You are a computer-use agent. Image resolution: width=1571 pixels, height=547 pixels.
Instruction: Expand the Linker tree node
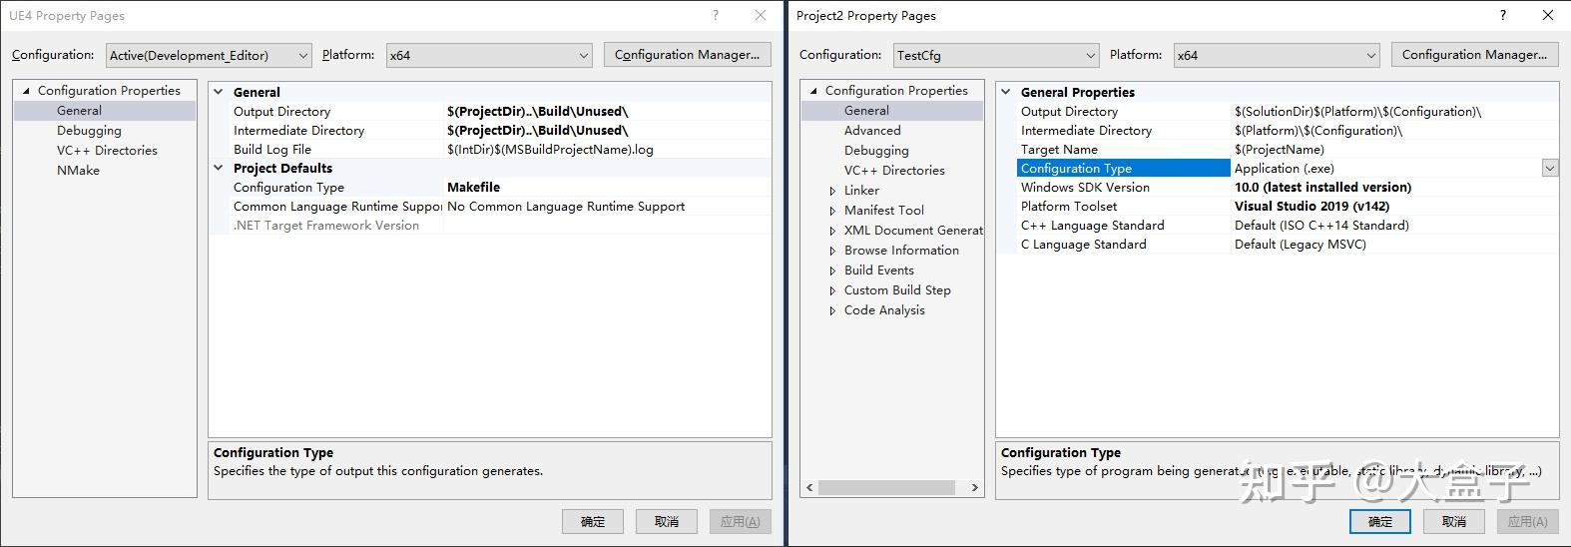832,191
